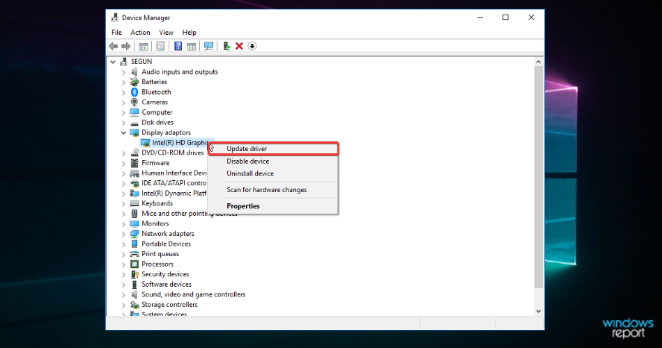Select the Batteries icon

[134, 82]
